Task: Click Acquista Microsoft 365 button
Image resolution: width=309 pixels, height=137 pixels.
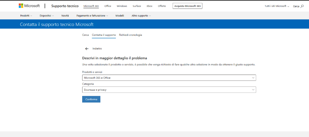Action: click(188, 6)
